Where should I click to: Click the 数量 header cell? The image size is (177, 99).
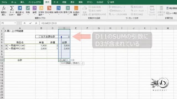pyautogui.click(x=53, y=42)
